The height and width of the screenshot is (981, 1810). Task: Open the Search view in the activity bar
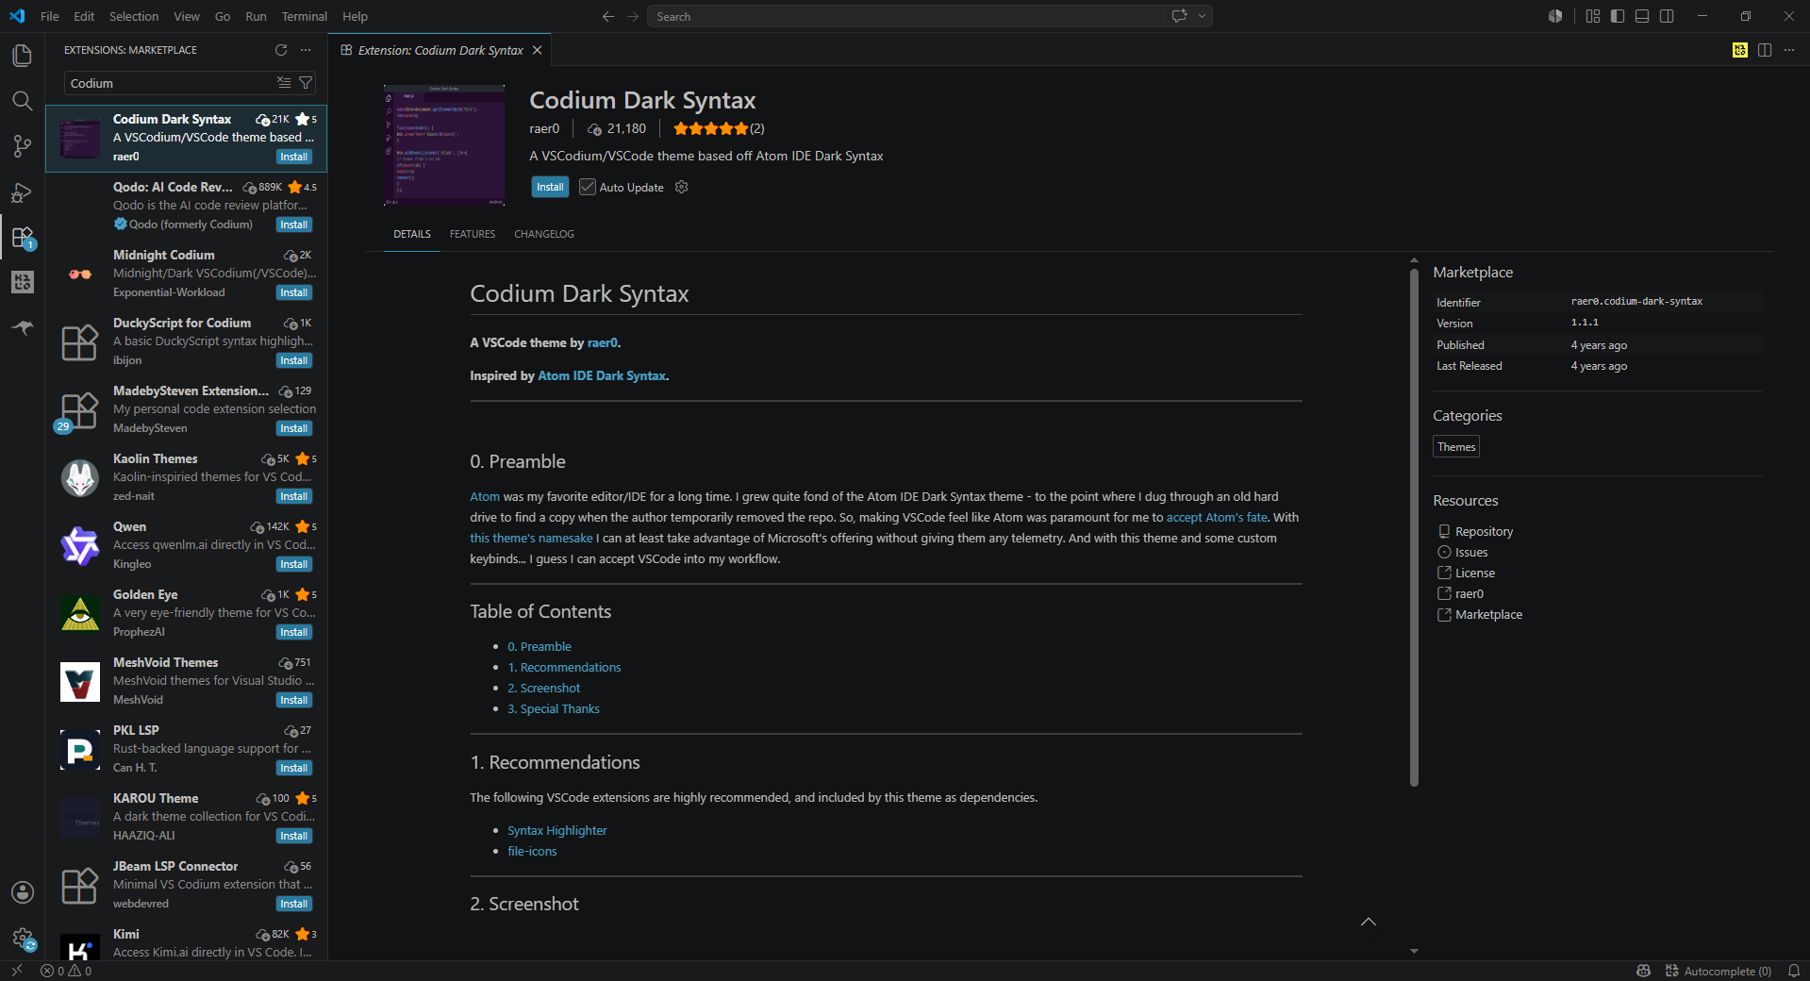click(23, 101)
